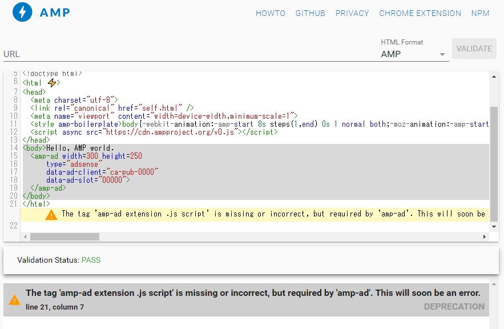Screen dimensions: 504x329
Task: Click the editor horizontal scrollbar thumb
Action: 64,236
